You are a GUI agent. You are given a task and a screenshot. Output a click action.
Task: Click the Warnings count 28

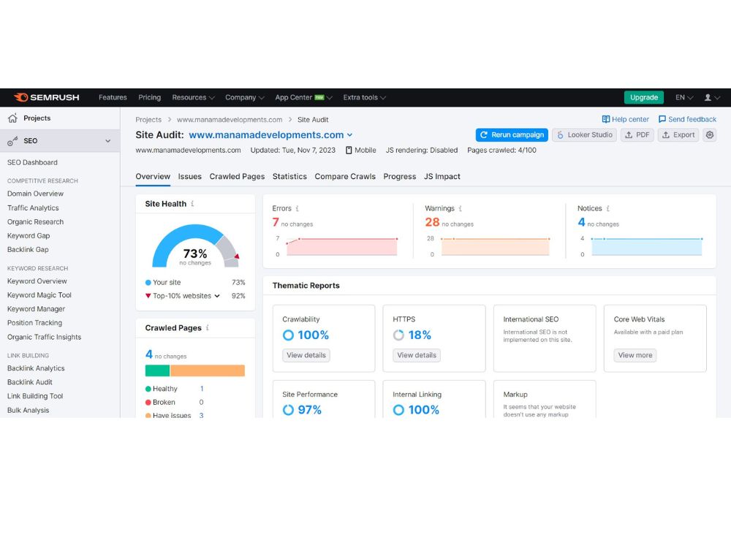tap(432, 222)
